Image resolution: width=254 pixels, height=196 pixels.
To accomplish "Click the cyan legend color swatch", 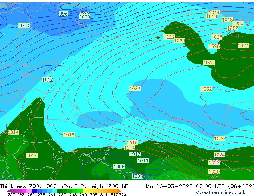I will 54,191.
